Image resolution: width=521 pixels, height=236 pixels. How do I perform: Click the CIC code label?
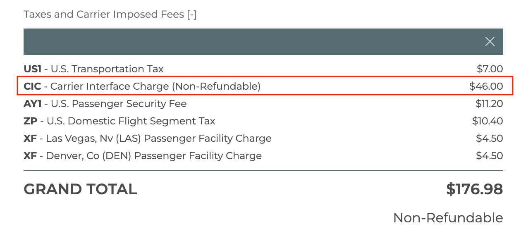point(32,86)
